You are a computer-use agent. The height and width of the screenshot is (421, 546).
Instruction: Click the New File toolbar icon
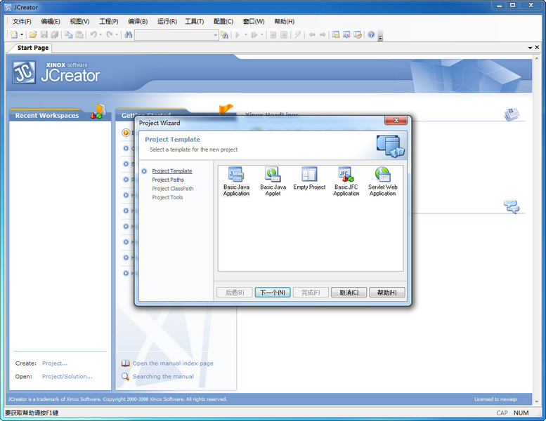pyautogui.click(x=13, y=34)
